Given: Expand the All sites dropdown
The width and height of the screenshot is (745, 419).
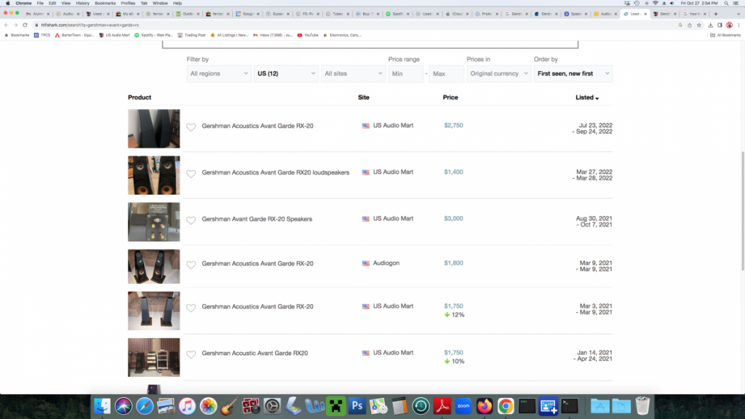Looking at the screenshot, I should (353, 73).
